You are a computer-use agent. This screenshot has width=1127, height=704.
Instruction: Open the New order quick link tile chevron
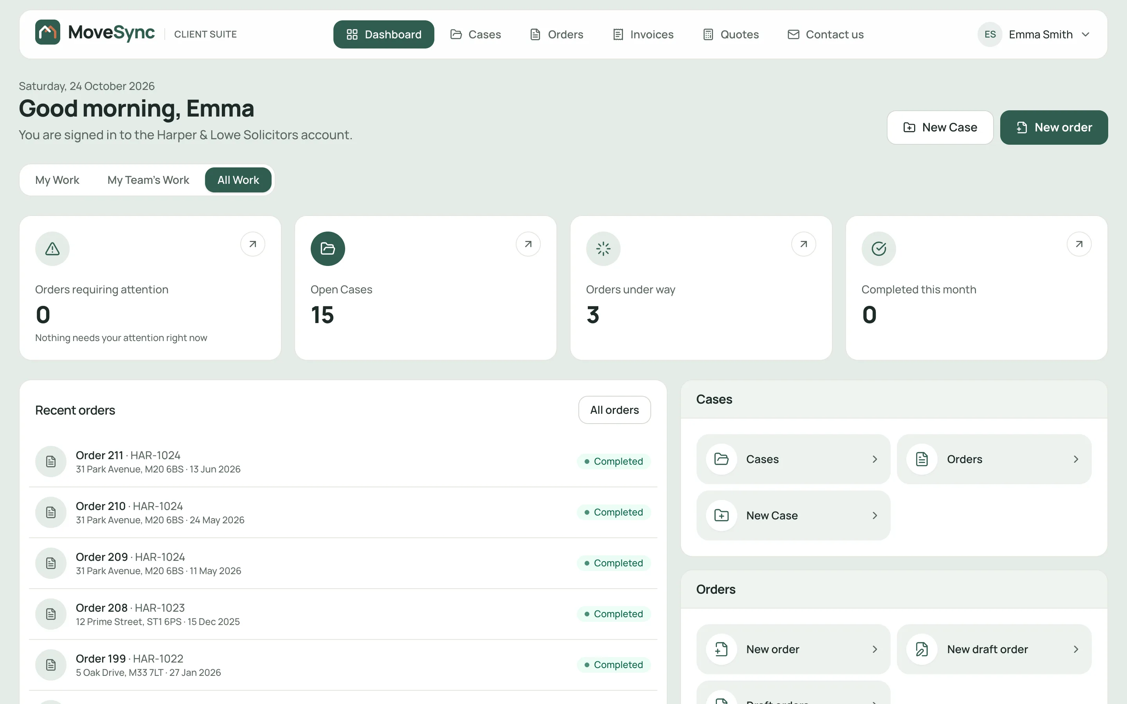(x=875, y=649)
